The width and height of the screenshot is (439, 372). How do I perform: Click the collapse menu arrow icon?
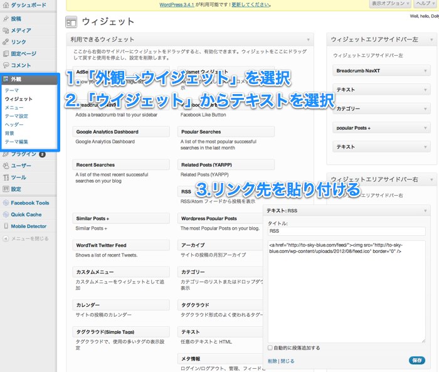(x=6, y=238)
